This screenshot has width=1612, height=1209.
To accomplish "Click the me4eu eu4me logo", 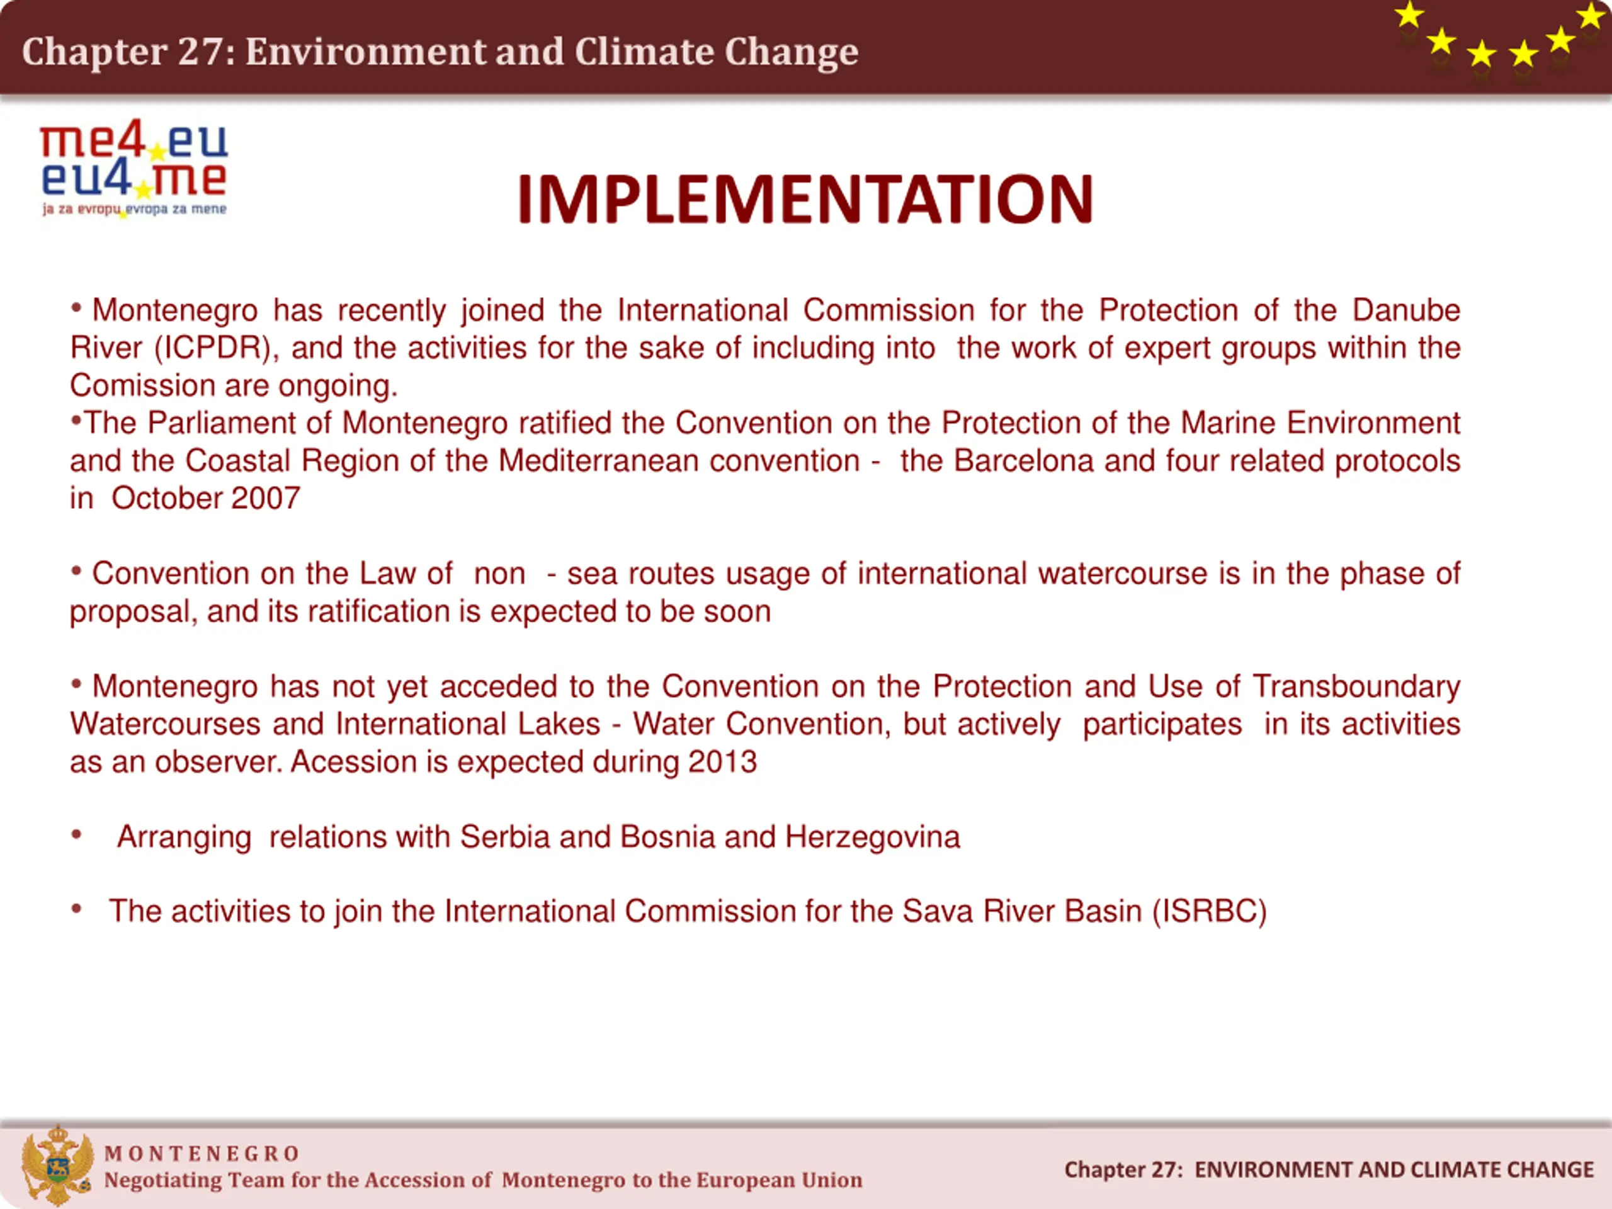I will point(134,169).
